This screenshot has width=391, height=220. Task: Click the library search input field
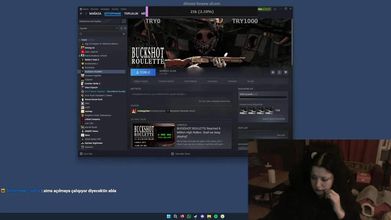(102, 34)
